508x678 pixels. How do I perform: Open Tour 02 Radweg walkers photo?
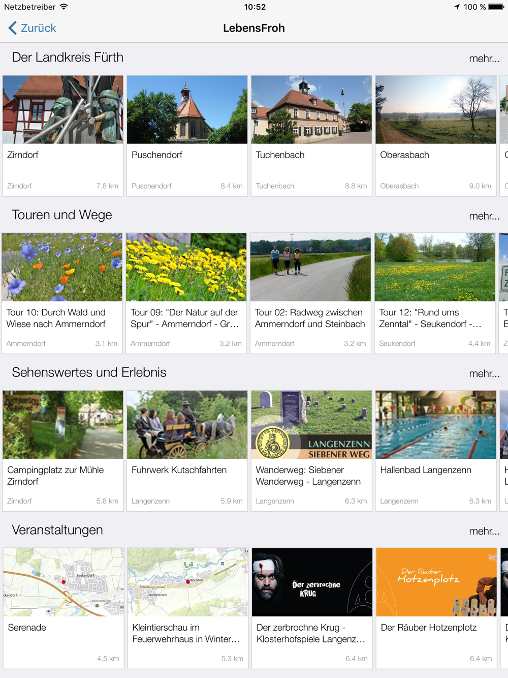[x=310, y=267]
